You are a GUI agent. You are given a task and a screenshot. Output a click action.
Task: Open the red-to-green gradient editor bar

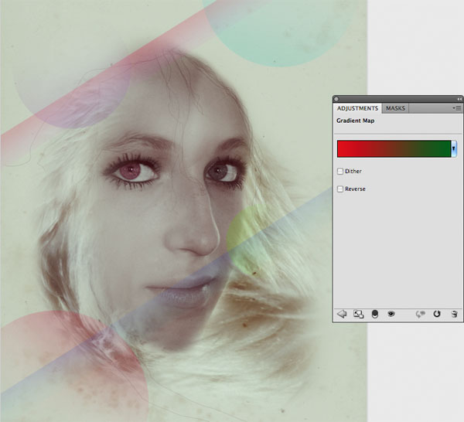point(394,148)
